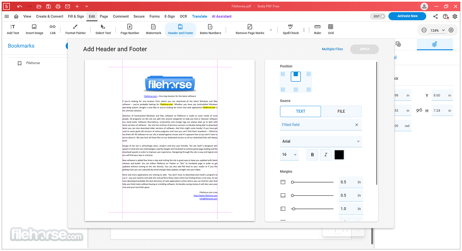Select the top-center position cell

point(296,76)
